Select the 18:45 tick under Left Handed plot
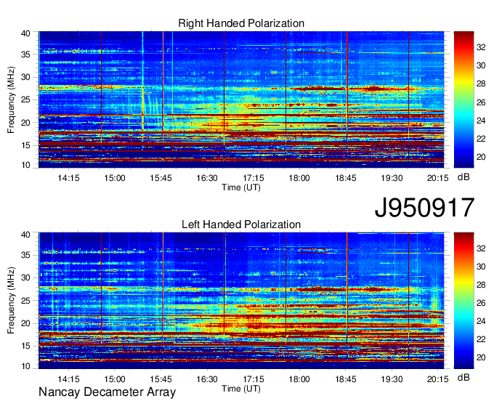This screenshot has width=494, height=401. coord(346,379)
